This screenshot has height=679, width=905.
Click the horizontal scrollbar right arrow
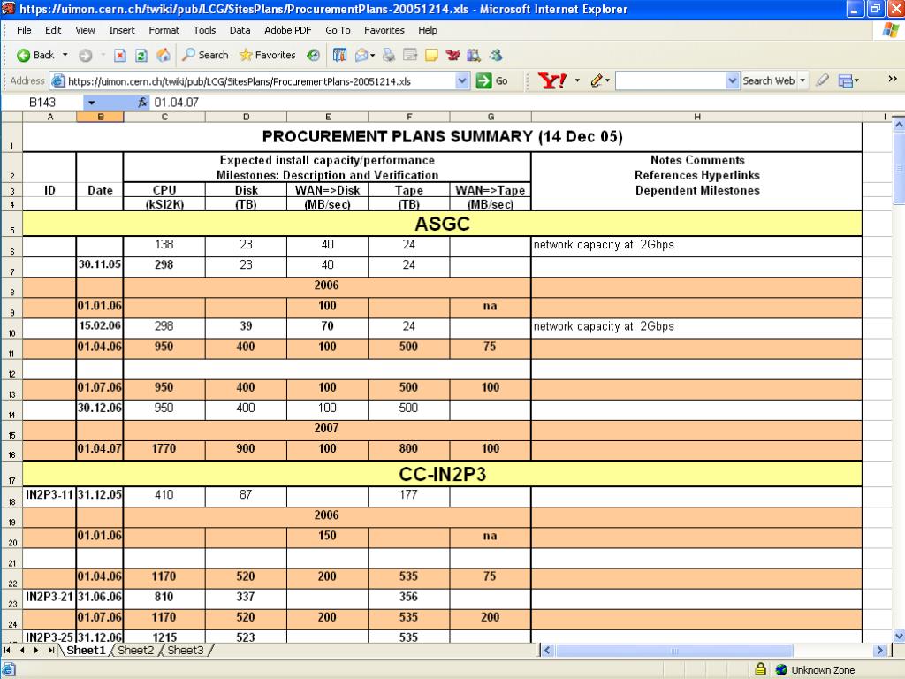pyautogui.click(x=879, y=650)
